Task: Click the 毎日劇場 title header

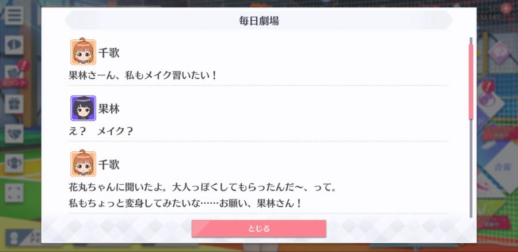Action: click(258, 21)
